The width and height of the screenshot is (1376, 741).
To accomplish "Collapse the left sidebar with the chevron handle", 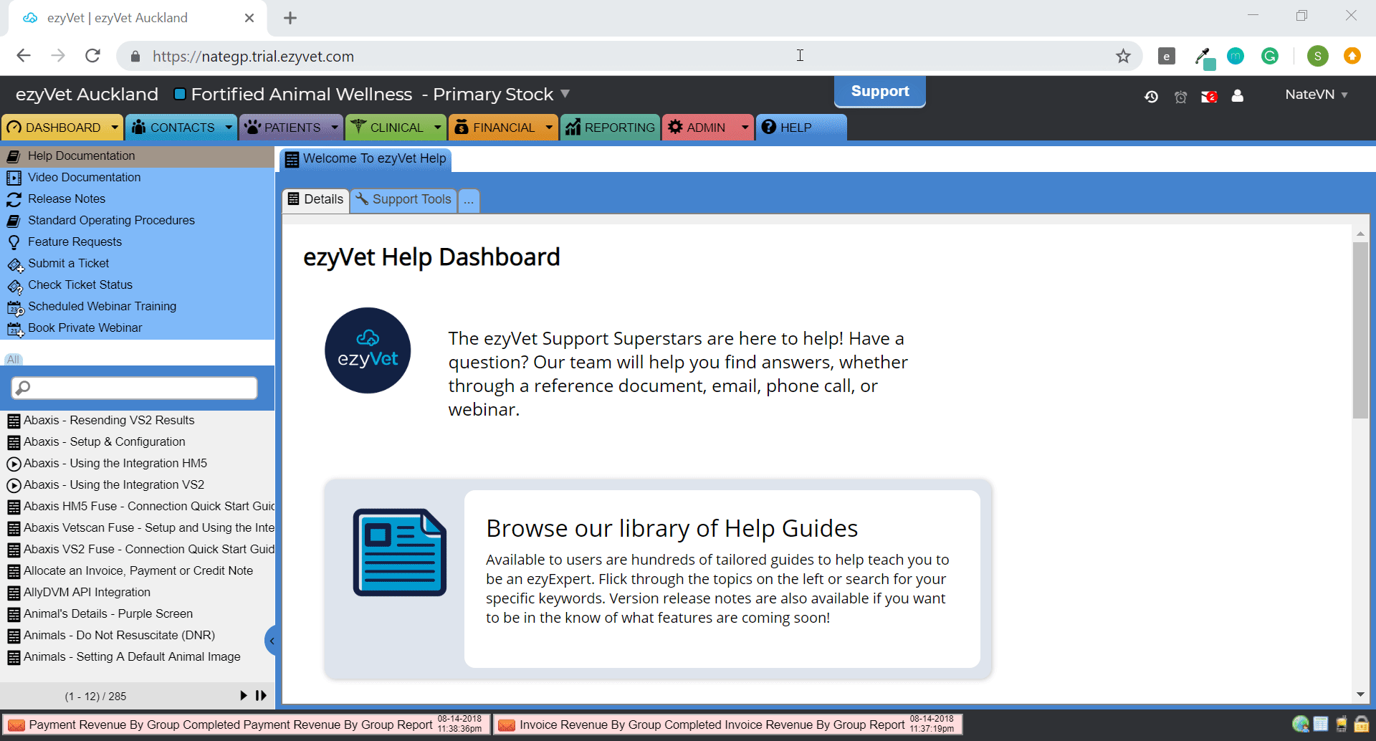I will pyautogui.click(x=271, y=641).
